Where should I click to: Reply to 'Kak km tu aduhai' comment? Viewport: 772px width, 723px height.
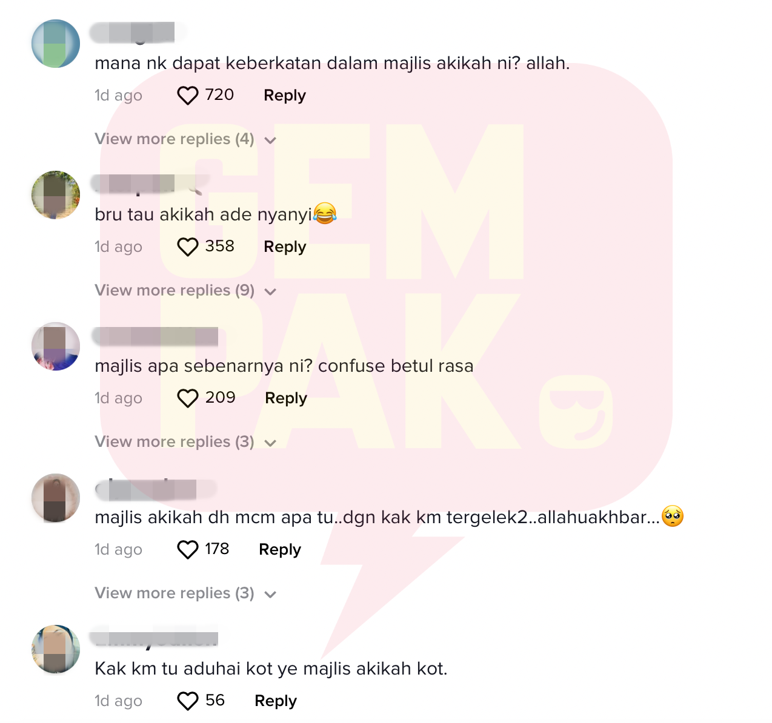276,701
